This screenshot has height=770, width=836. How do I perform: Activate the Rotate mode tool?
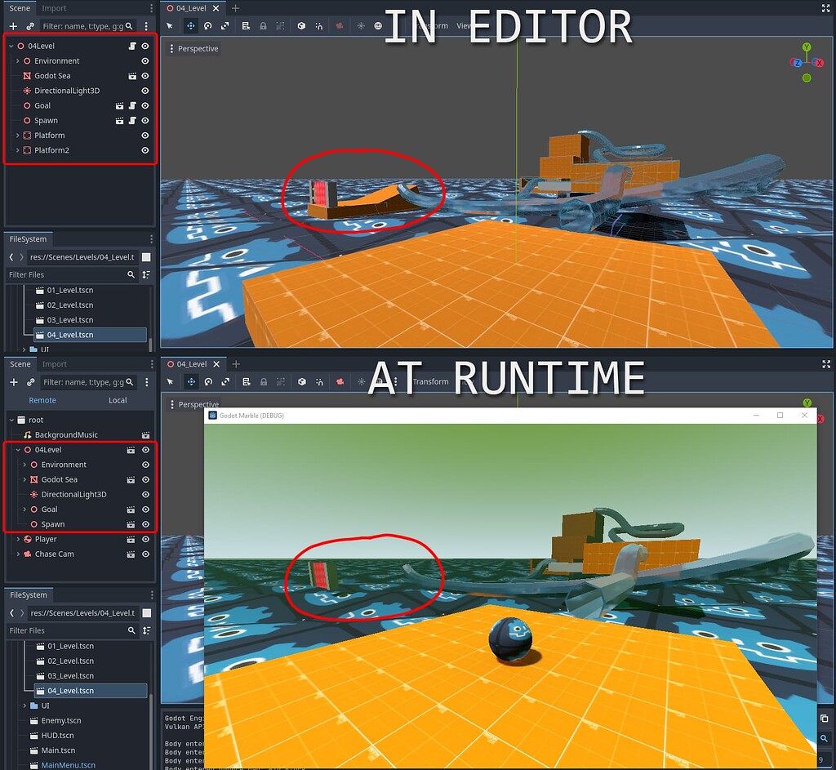click(207, 25)
